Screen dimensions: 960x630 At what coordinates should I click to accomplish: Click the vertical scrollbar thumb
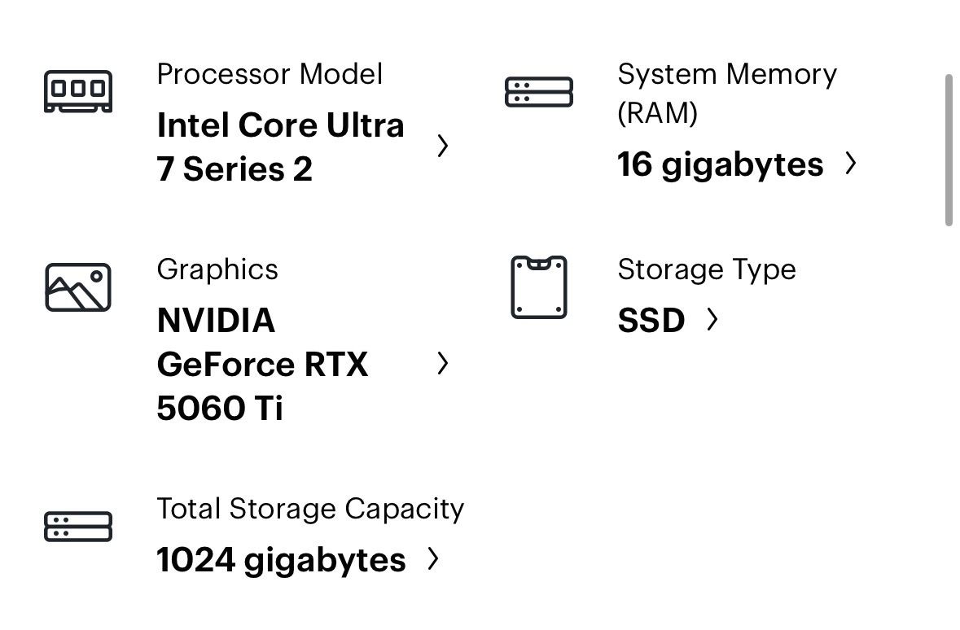(x=949, y=151)
